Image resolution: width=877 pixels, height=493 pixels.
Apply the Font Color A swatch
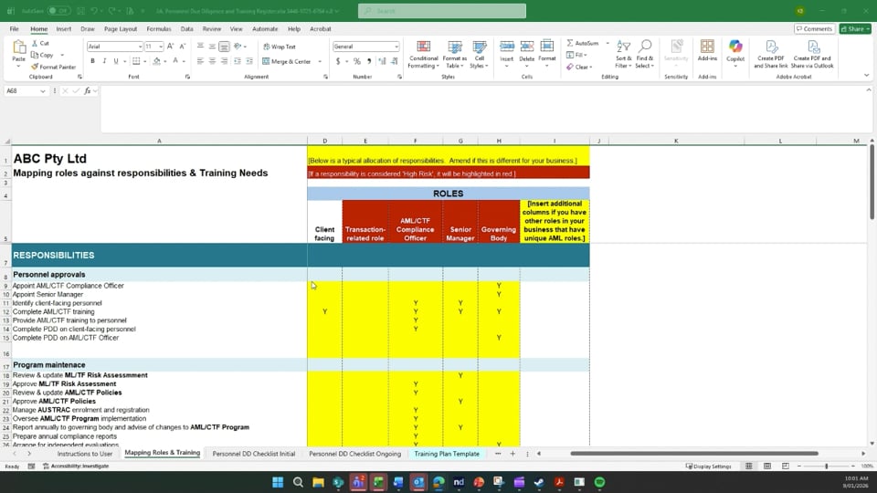coord(175,61)
